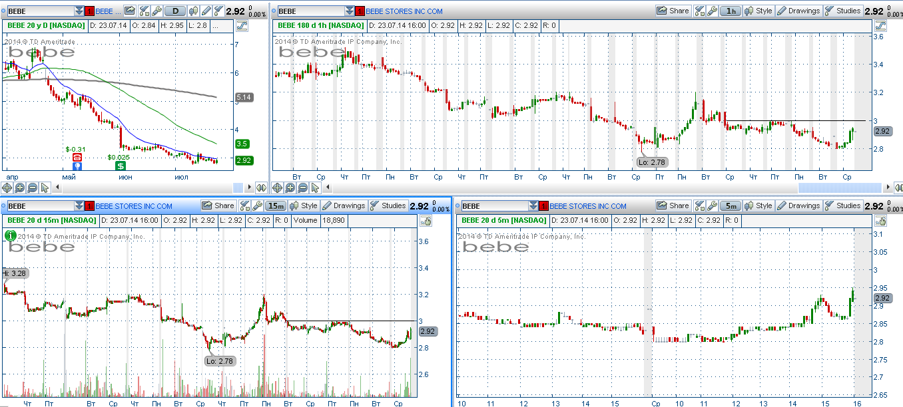Open wrench chart settings in daily chart panel
The image size is (903, 407).
tap(156, 11)
